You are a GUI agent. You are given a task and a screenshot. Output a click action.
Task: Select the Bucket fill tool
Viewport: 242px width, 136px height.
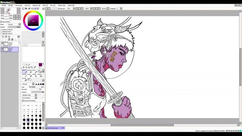tap(25, 79)
